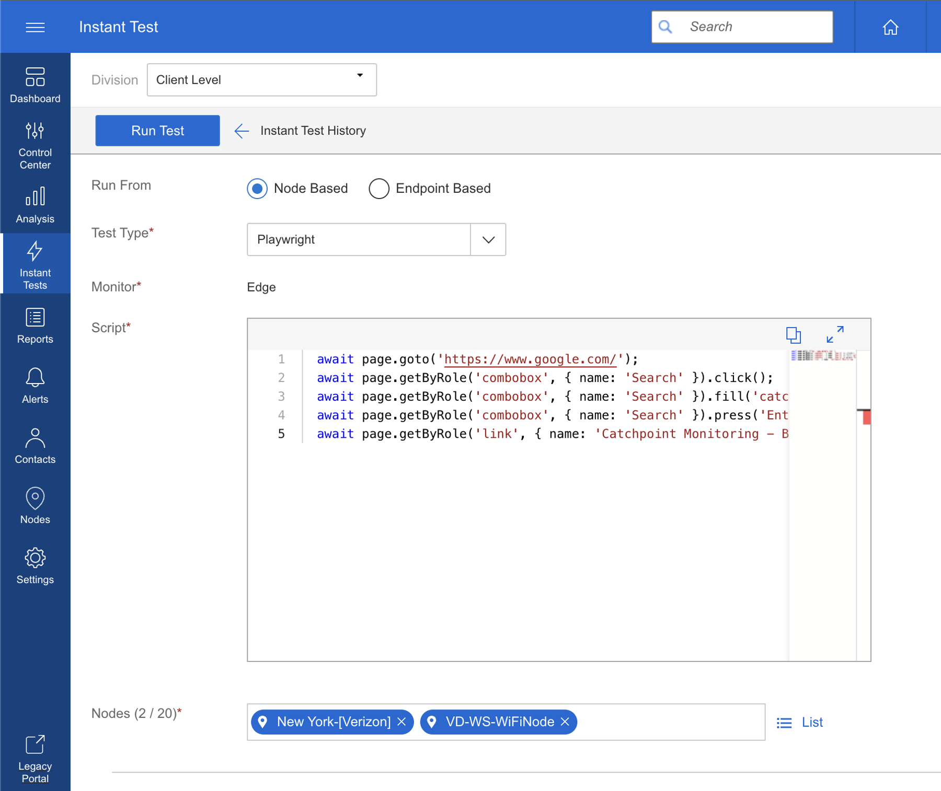Open the Nodes section in the sidebar

coord(35,506)
